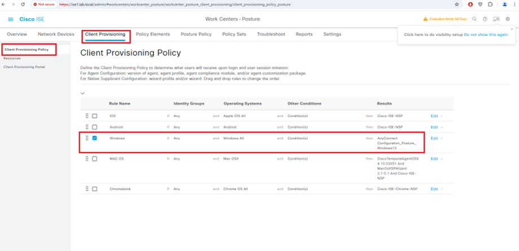The image size is (519, 251).
Task: Open the browser extensions puzzle icon
Action: coord(490,4)
